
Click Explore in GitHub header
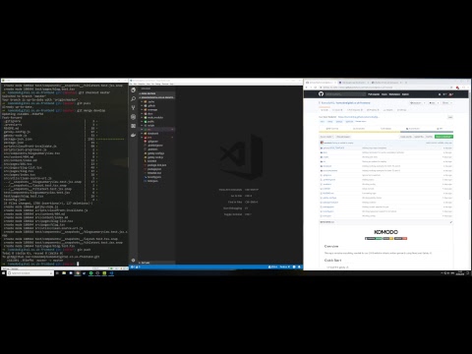[x=405, y=94]
